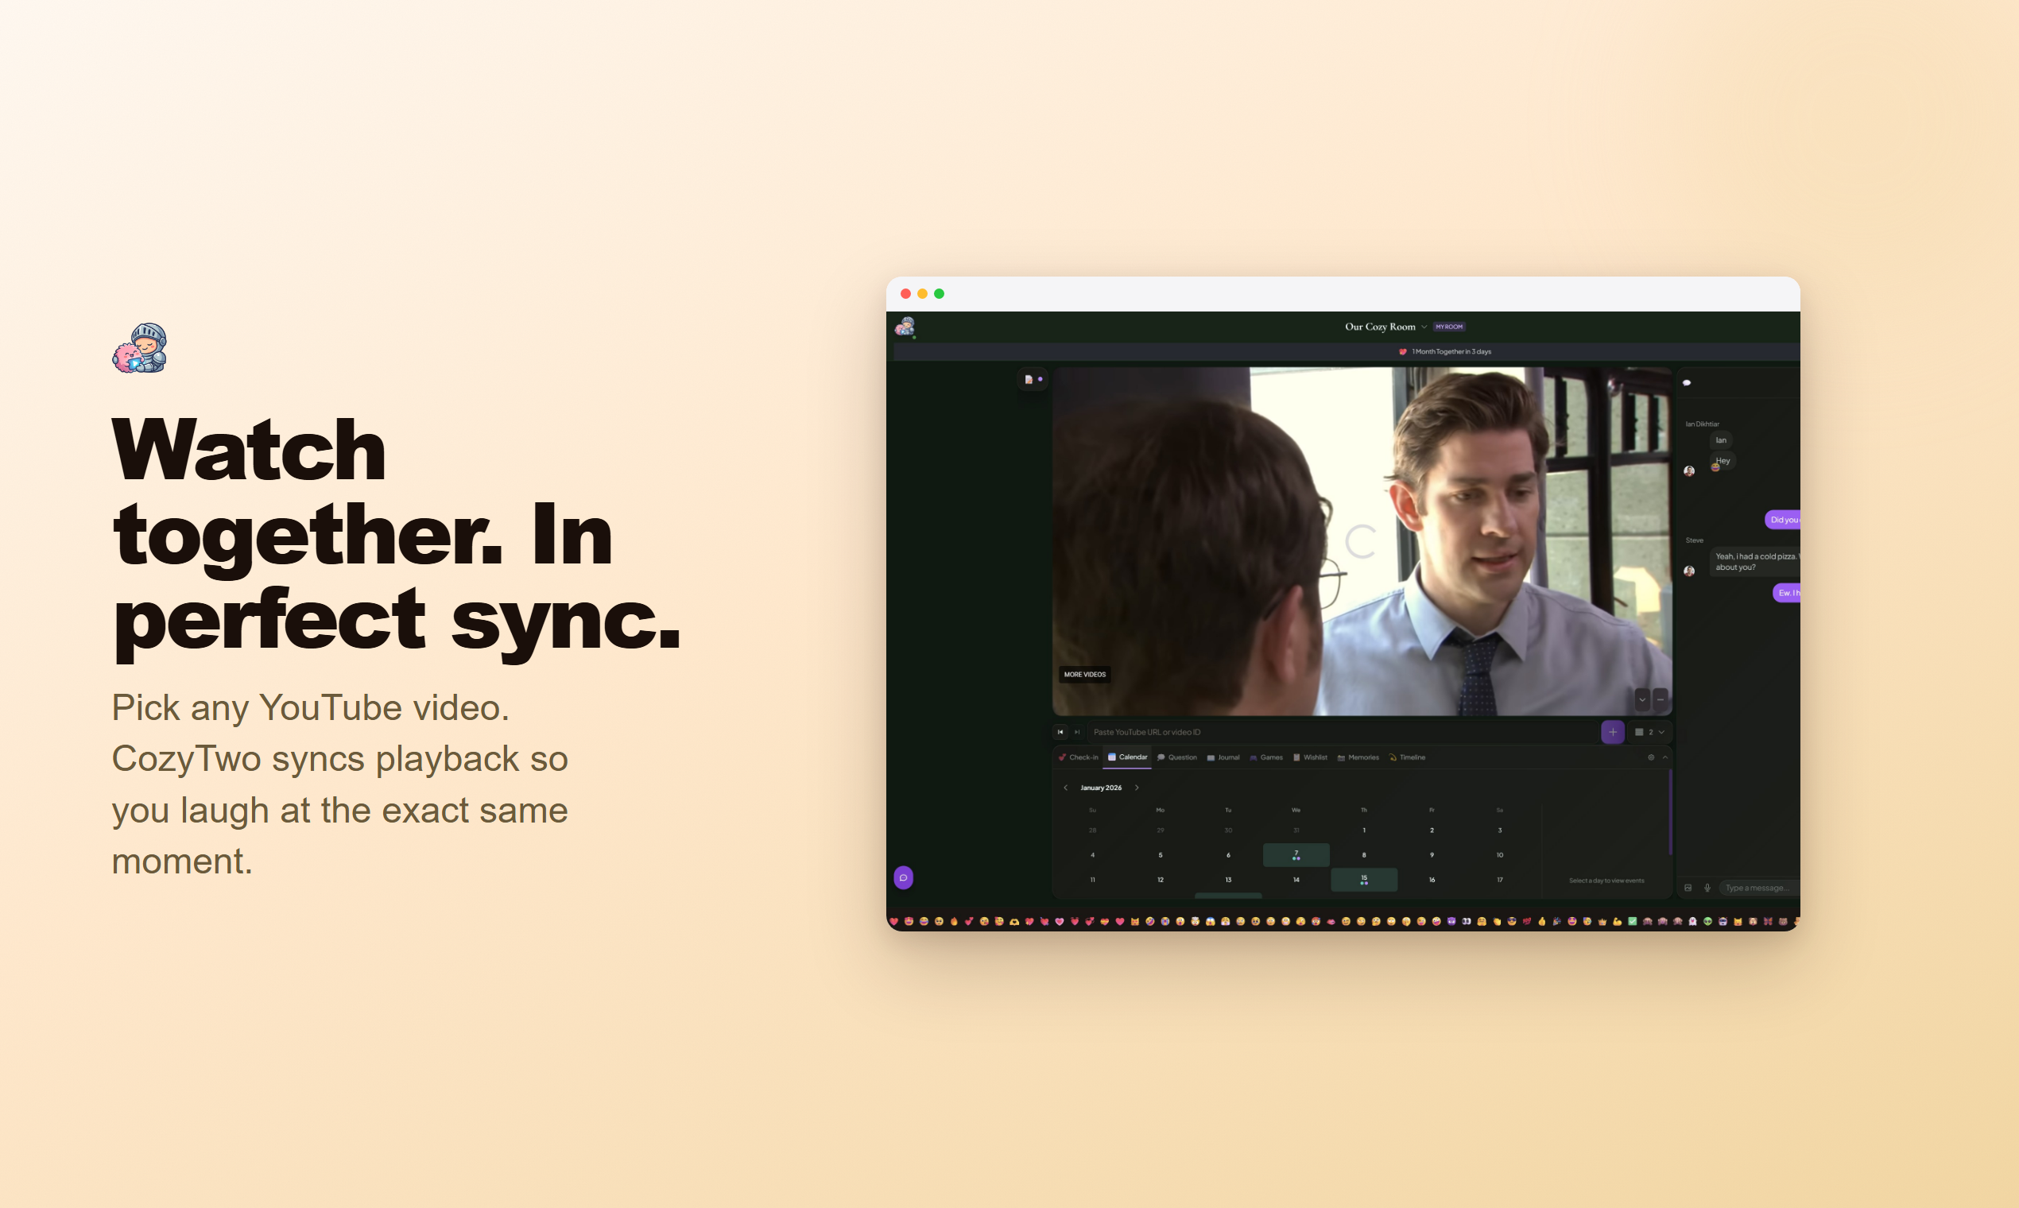2019x1208 pixels.
Task: Open the Timeline view
Action: [x=1408, y=757]
